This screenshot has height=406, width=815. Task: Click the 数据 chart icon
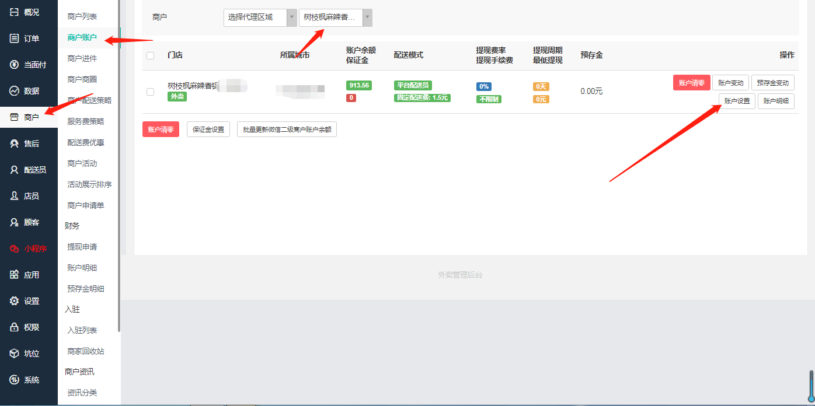pos(15,91)
